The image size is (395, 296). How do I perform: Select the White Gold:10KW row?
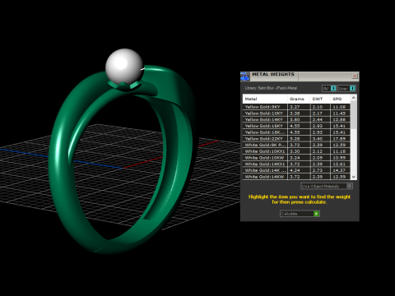(x=296, y=158)
